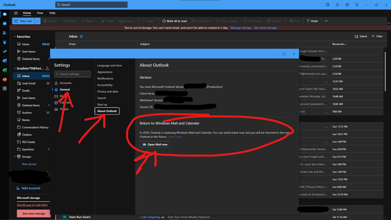Open Sent Items under Favorites

point(29,52)
